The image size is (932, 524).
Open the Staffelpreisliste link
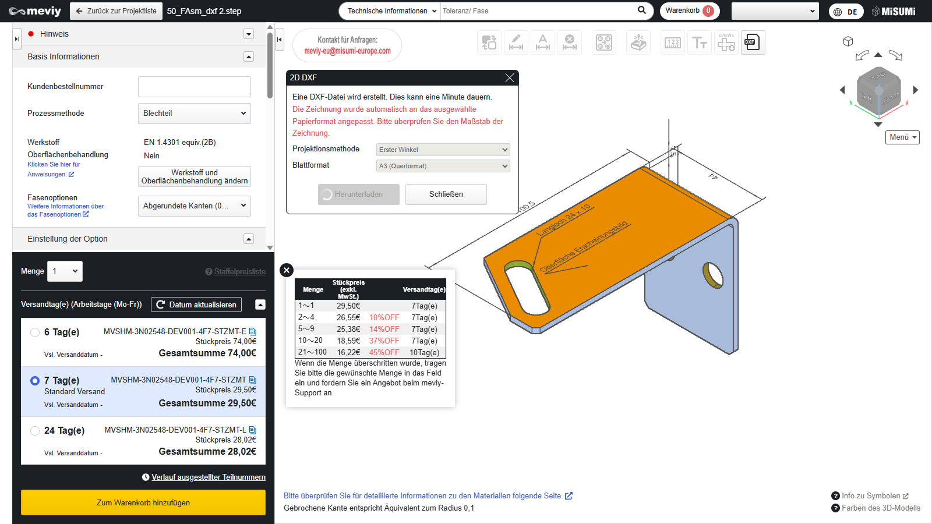tap(239, 272)
